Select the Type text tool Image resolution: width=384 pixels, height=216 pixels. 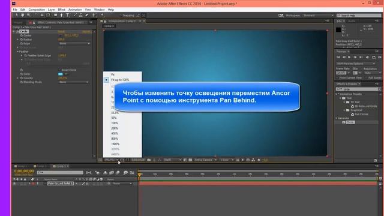[x=68, y=15]
